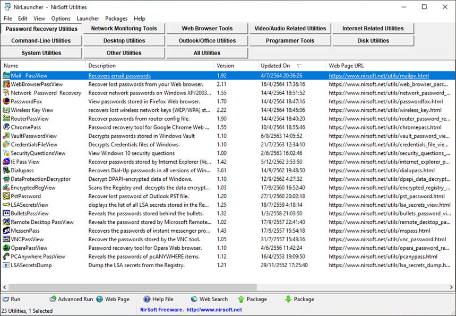Click the Mail PassView icon
The height and width of the screenshot is (316, 456).
tap(6, 75)
